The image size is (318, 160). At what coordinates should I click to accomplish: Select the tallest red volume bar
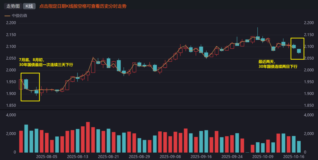point(88,137)
